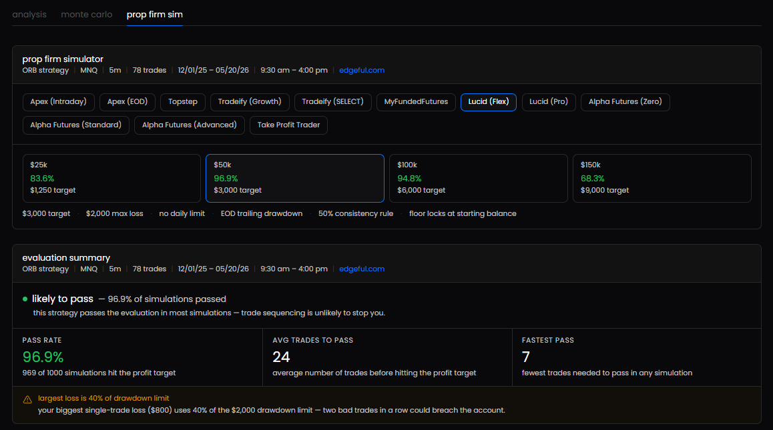773x430 pixels.
Task: Select the $50k account size card
Action: [x=295, y=178]
